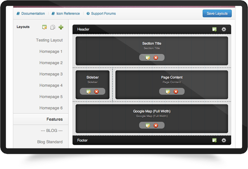Edit the Google Map (Full Width) block
The height and width of the screenshot is (169, 248).
click(148, 125)
